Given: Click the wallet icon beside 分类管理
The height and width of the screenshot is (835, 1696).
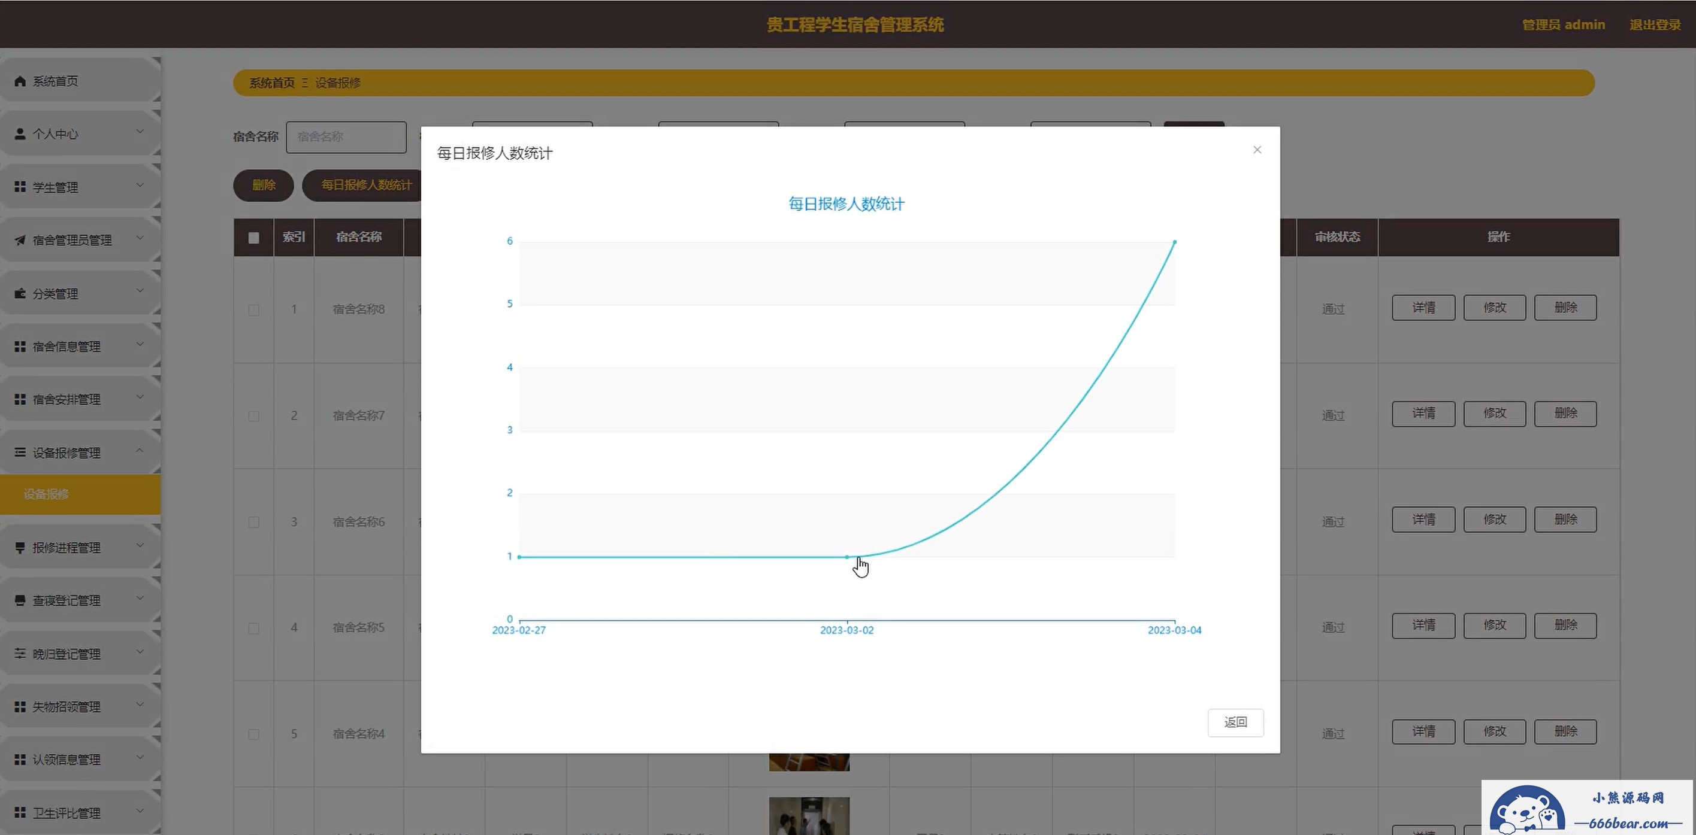Looking at the screenshot, I should tap(20, 293).
